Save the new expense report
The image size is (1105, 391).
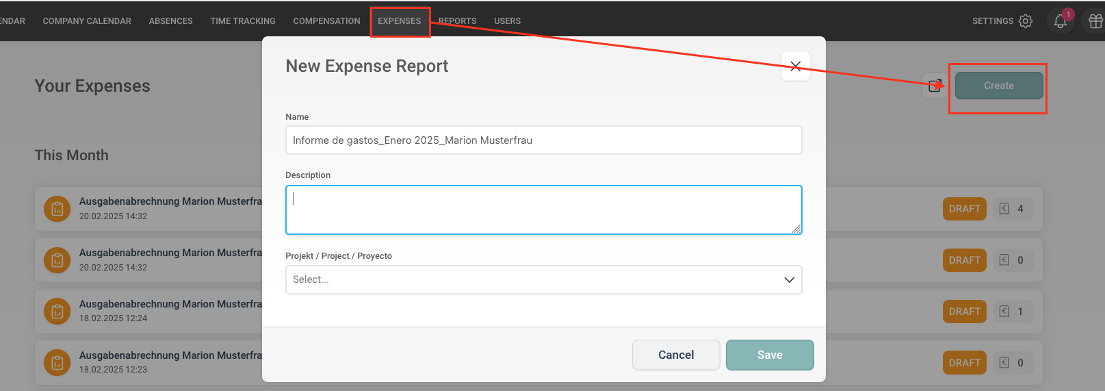click(x=770, y=355)
